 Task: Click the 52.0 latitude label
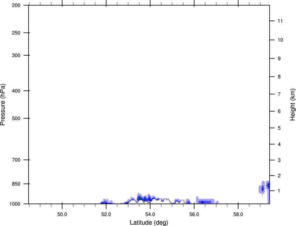coord(106,214)
